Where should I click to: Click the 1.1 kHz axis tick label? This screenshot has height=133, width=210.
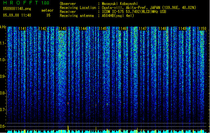3,43
